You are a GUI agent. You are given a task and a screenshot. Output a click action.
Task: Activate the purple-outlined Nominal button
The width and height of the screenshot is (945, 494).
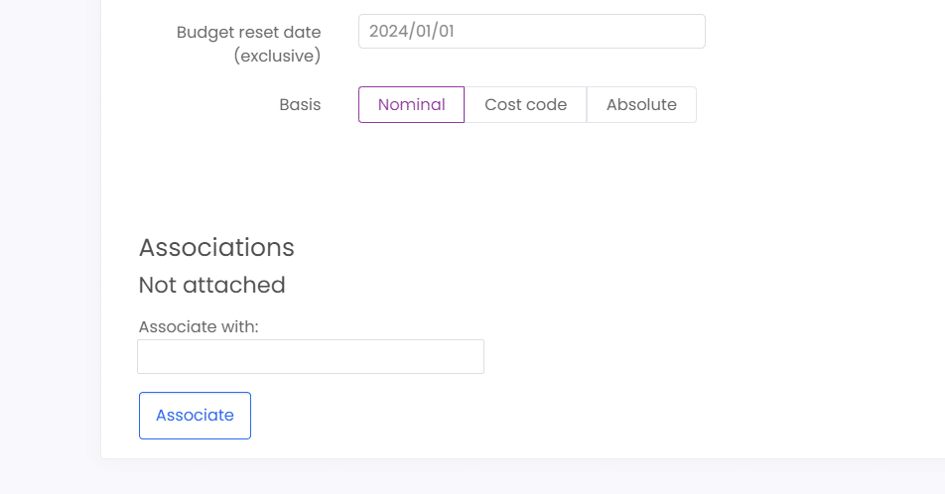(411, 105)
